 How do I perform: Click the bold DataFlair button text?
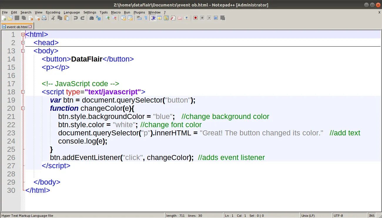(x=87, y=59)
